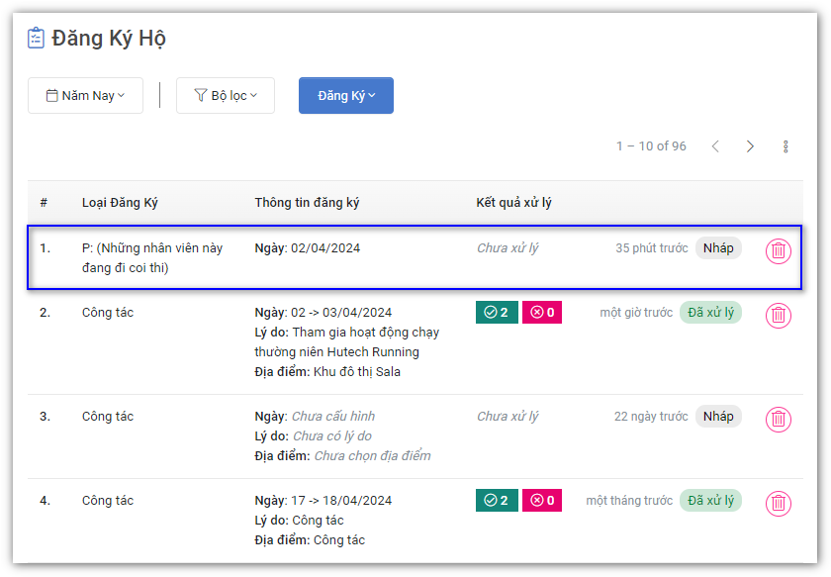The image size is (831, 577).
Task: Go to next page of results
Action: pyautogui.click(x=750, y=146)
